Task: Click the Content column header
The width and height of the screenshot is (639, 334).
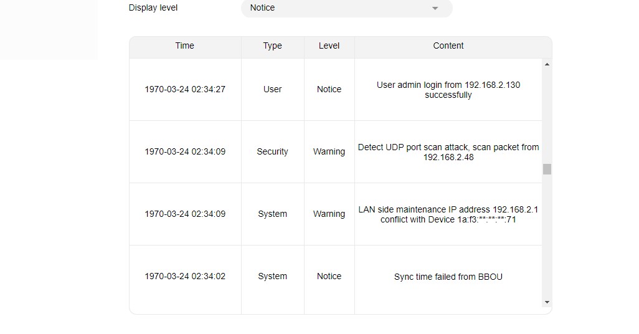Action: tap(448, 46)
